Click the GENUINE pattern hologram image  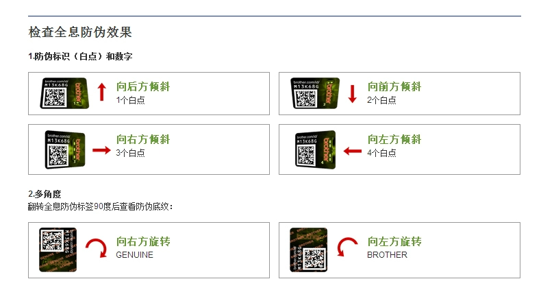pos(58,250)
